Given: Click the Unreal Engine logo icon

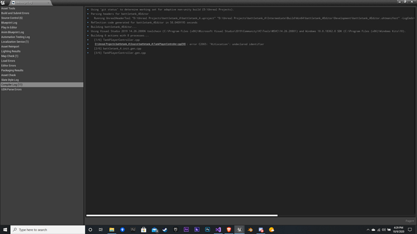Looking at the screenshot, I should click(x=2, y=2).
